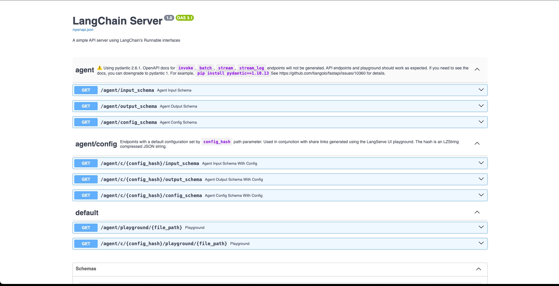Screen dimensions: 559x286
Task: Collapse the default section
Action: 477,212
